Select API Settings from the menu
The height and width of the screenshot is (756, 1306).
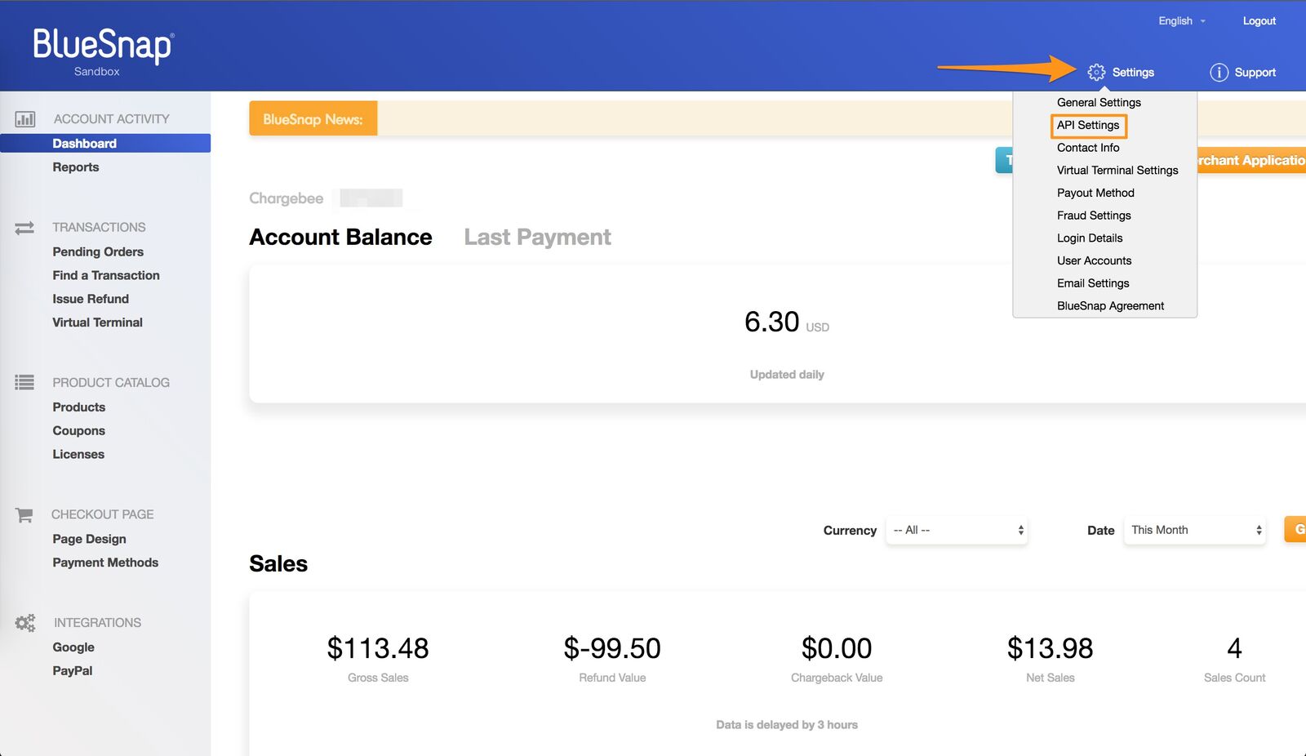[1088, 126]
